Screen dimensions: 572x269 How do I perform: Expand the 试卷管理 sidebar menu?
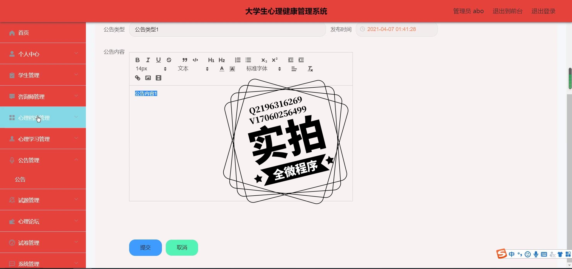[43, 242]
